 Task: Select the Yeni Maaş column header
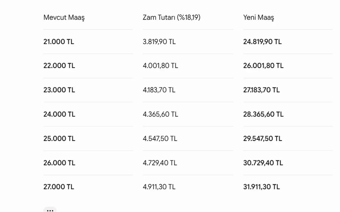(258, 18)
